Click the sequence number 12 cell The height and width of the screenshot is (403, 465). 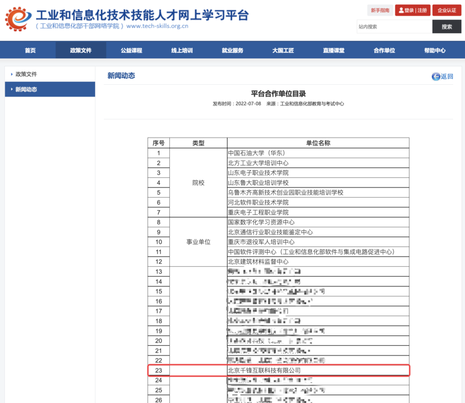pos(158,261)
